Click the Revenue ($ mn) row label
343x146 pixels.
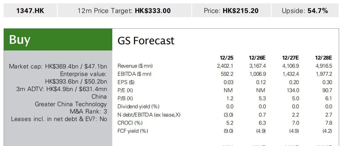point(135,66)
